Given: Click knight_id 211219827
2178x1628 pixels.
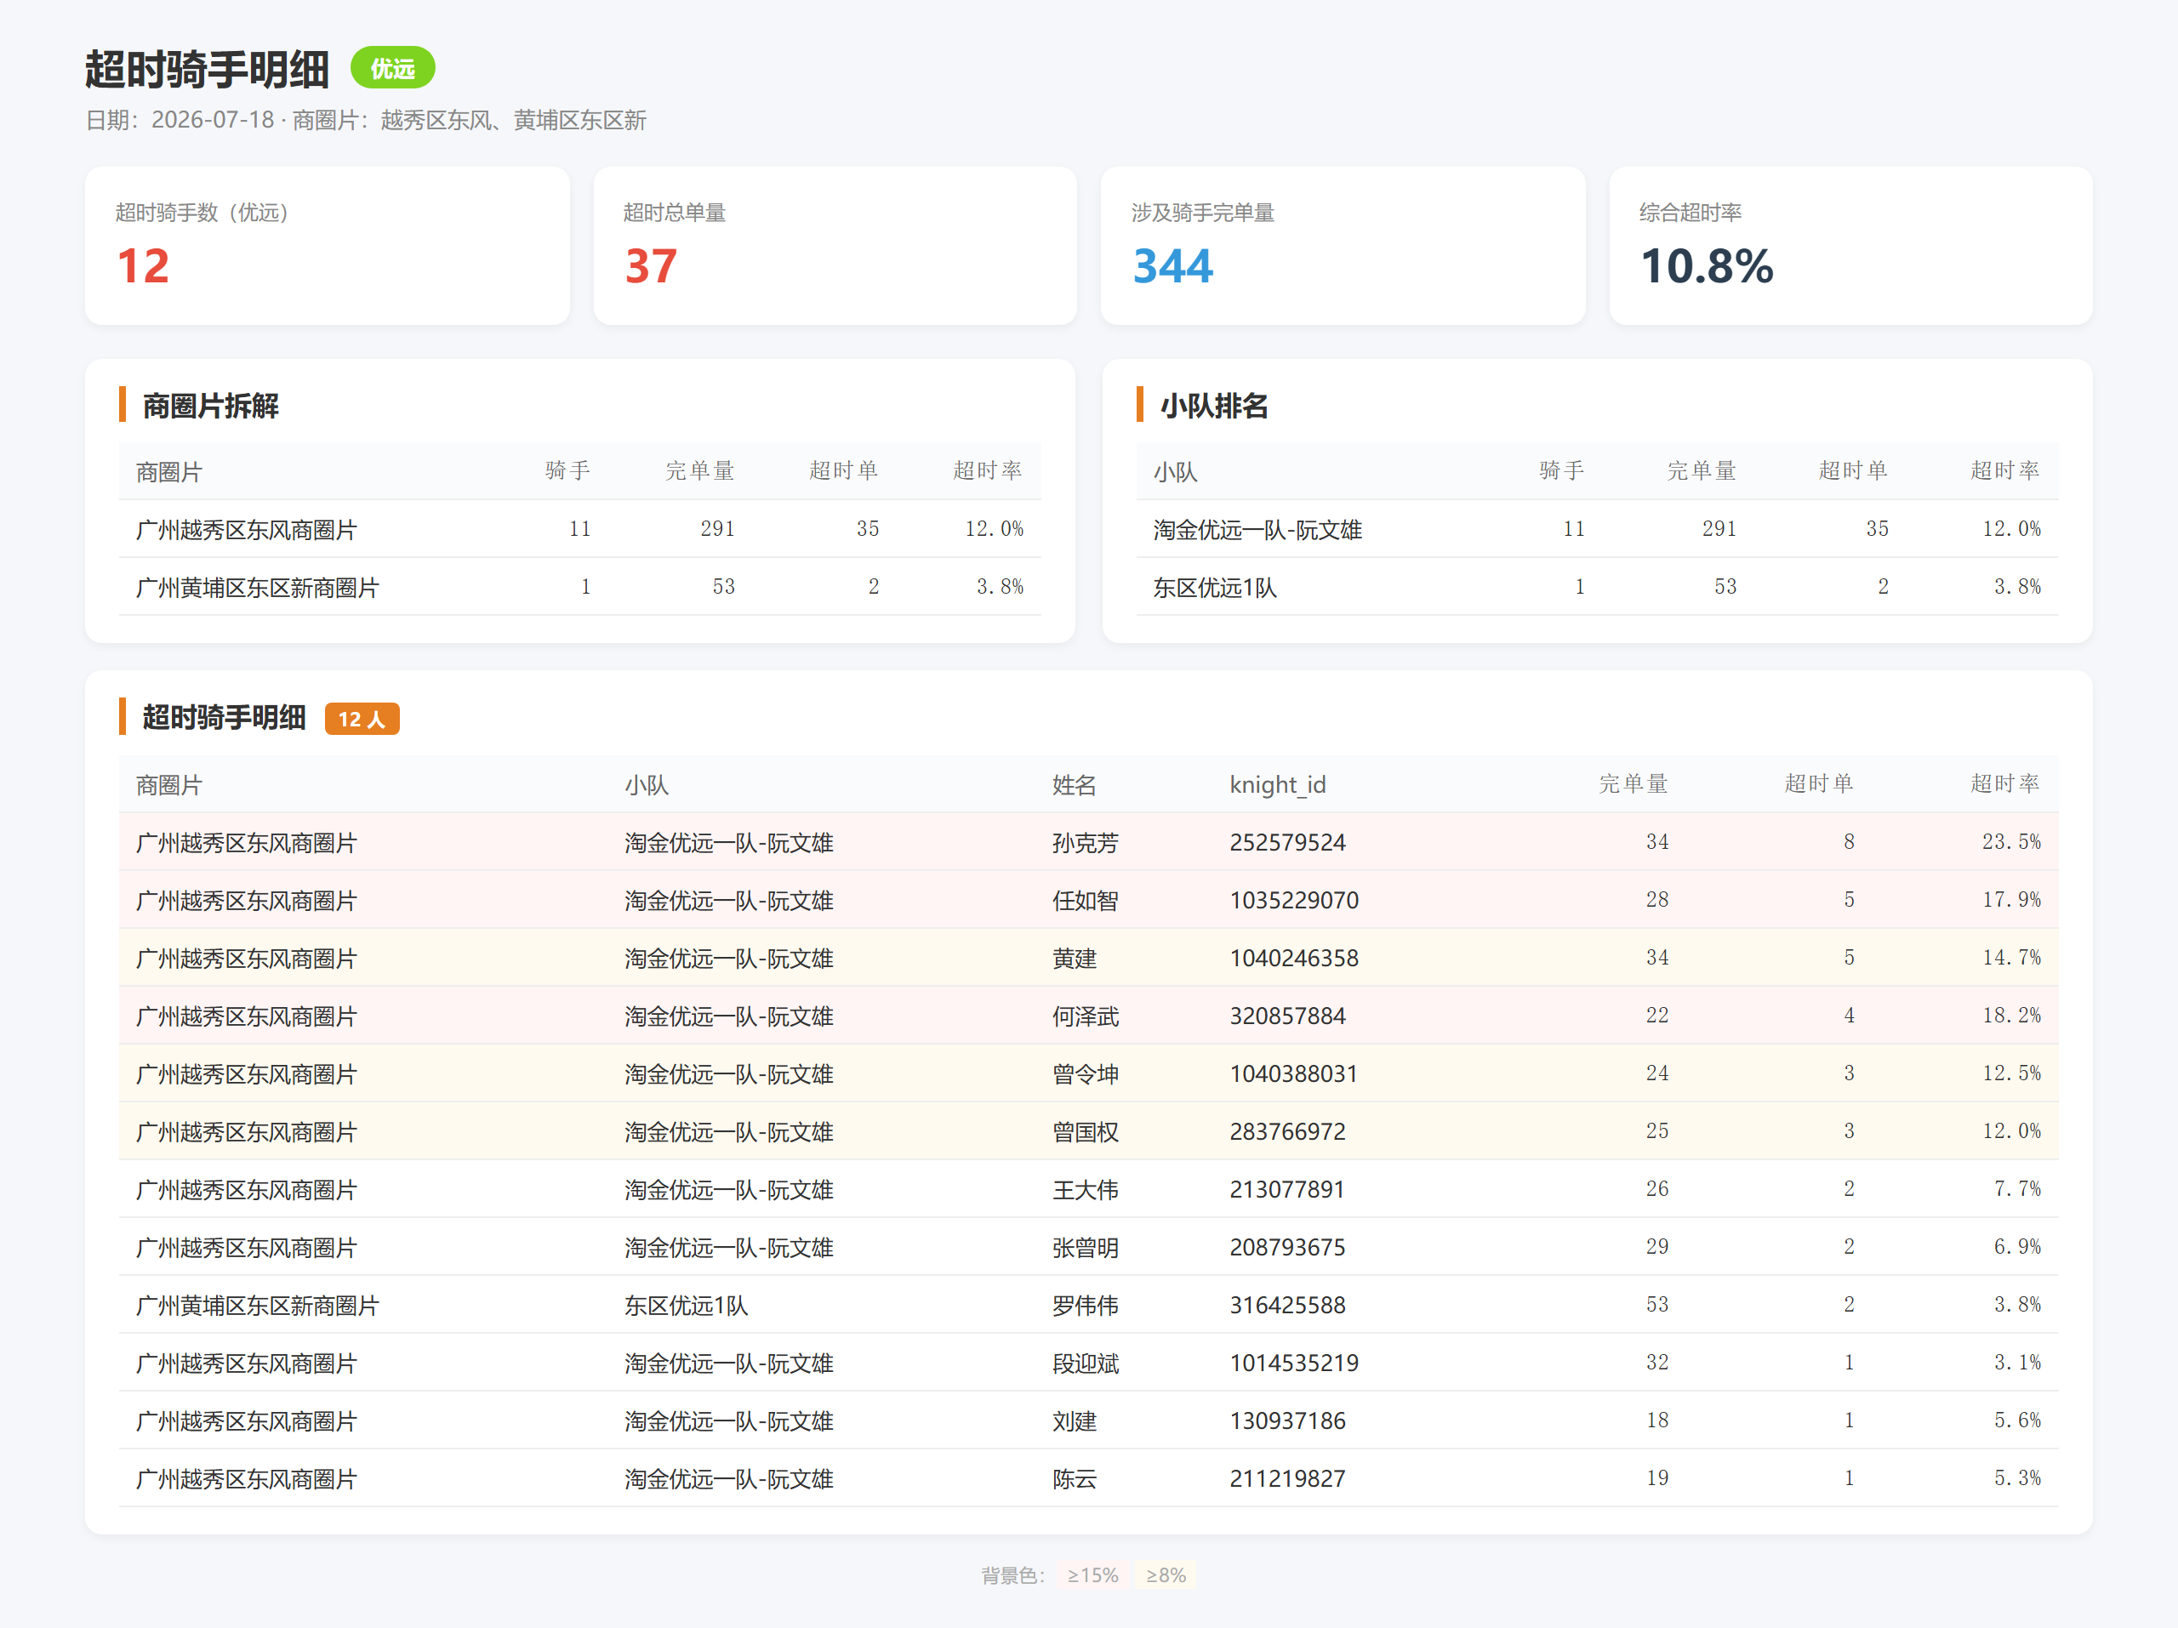Looking at the screenshot, I should tap(1287, 1479).
